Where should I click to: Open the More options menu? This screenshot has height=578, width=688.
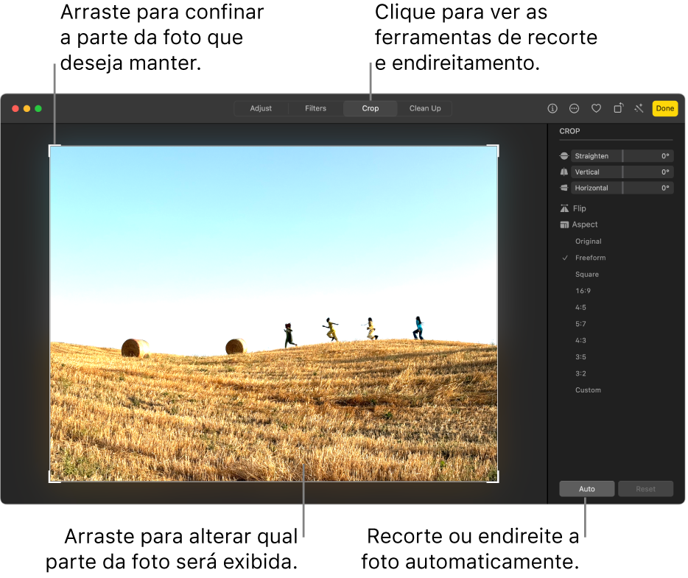pyautogui.click(x=574, y=108)
